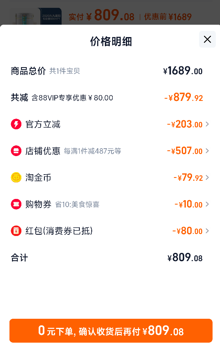Tap the 合计 ¥809.08 total amount
220x348 pixels.
[x=185, y=258]
